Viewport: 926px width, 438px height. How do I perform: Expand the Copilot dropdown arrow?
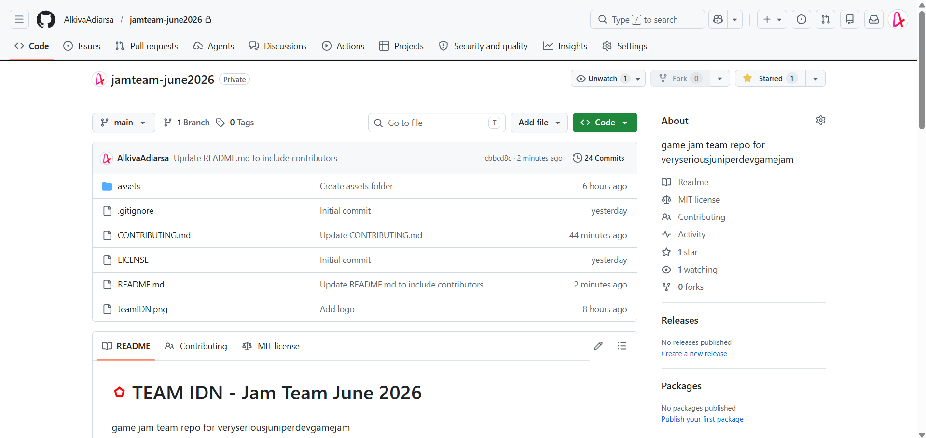tap(735, 19)
